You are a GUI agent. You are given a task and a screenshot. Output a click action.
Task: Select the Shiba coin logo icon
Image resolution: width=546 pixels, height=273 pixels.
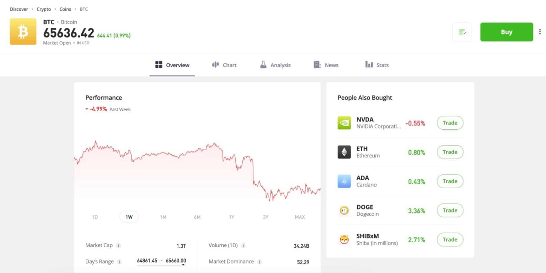tap(344, 239)
